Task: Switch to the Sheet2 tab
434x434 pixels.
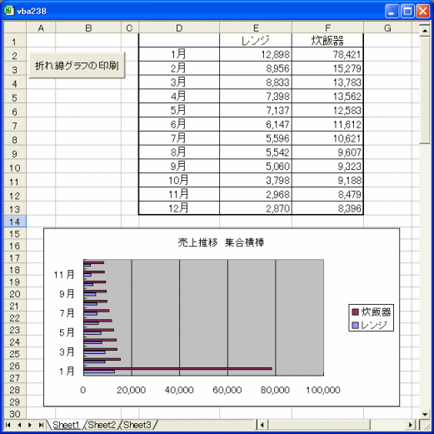Action: [x=102, y=425]
